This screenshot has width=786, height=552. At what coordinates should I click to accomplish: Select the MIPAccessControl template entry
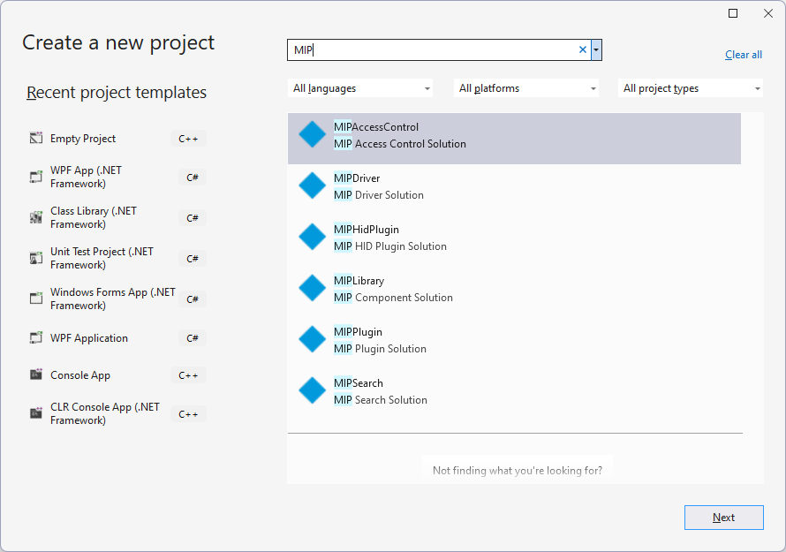[514, 139]
